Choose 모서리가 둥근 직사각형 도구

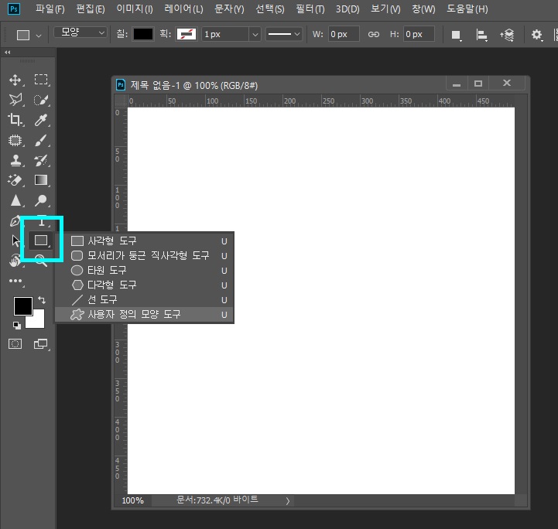pos(145,256)
